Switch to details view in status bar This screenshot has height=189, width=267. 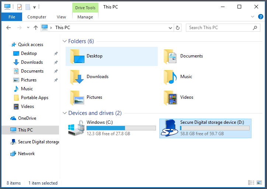pyautogui.click(x=251, y=183)
